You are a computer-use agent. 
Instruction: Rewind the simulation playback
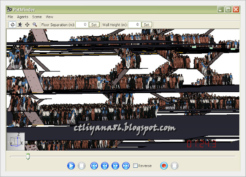pyautogui.click(x=105, y=166)
